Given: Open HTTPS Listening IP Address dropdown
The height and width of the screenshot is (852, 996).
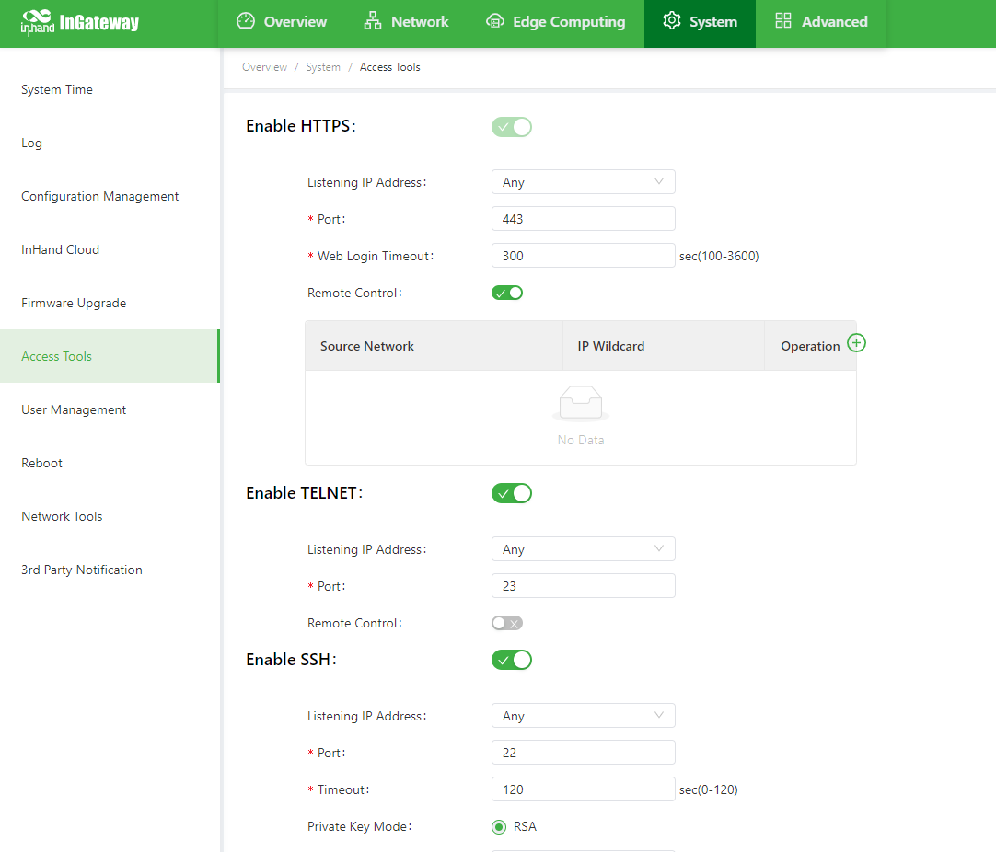Looking at the screenshot, I should point(583,182).
